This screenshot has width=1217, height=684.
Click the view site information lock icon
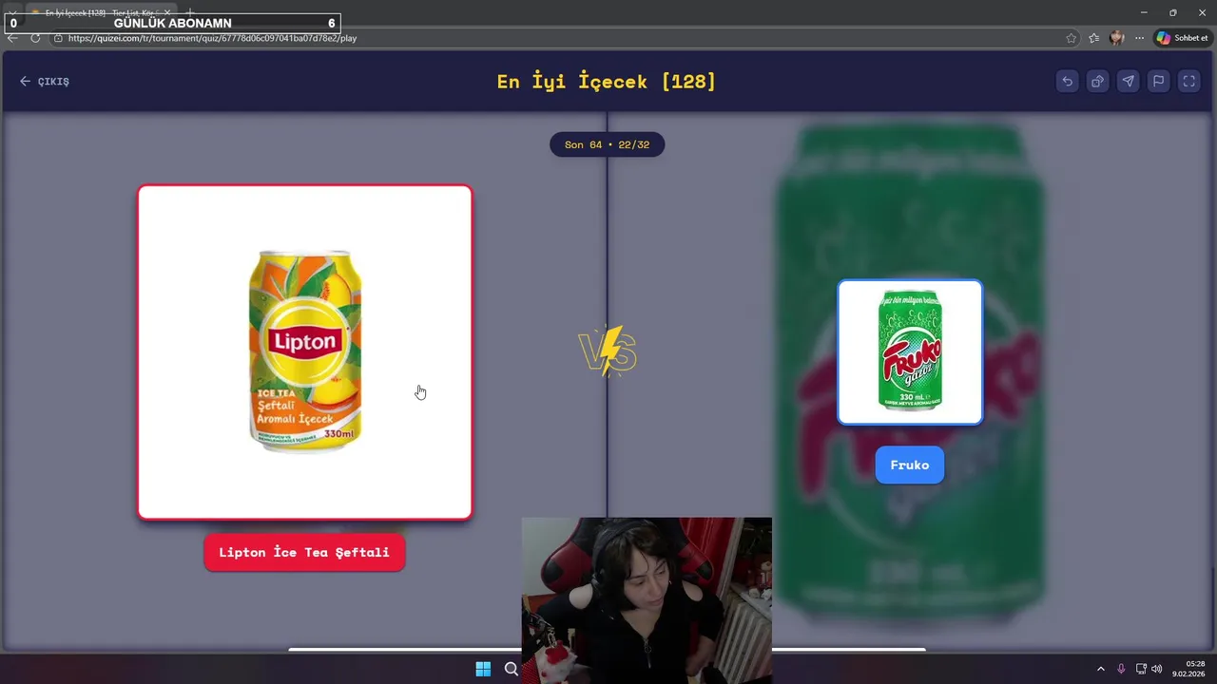point(58,38)
